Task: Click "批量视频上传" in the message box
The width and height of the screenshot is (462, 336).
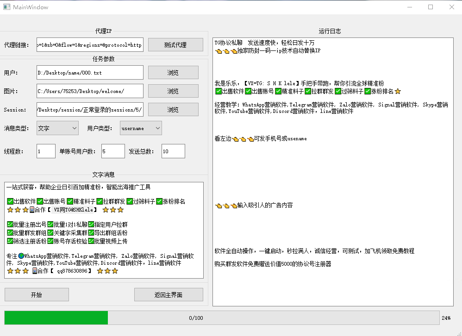Action: point(111,241)
